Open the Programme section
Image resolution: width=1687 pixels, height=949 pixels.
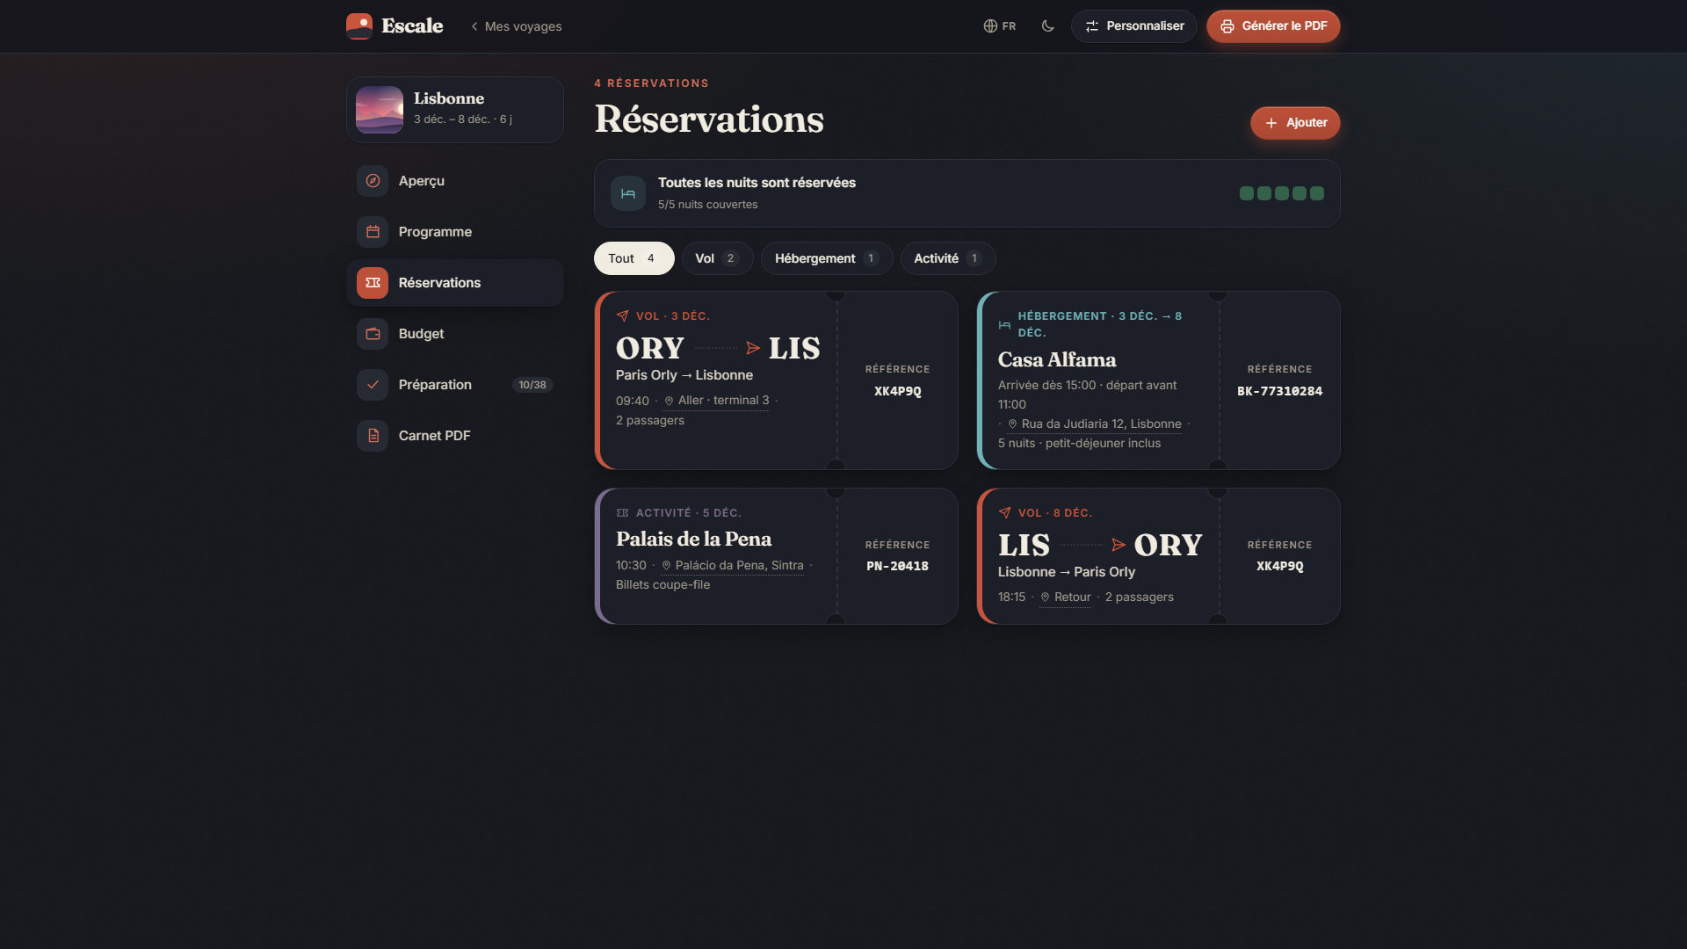[x=455, y=231]
